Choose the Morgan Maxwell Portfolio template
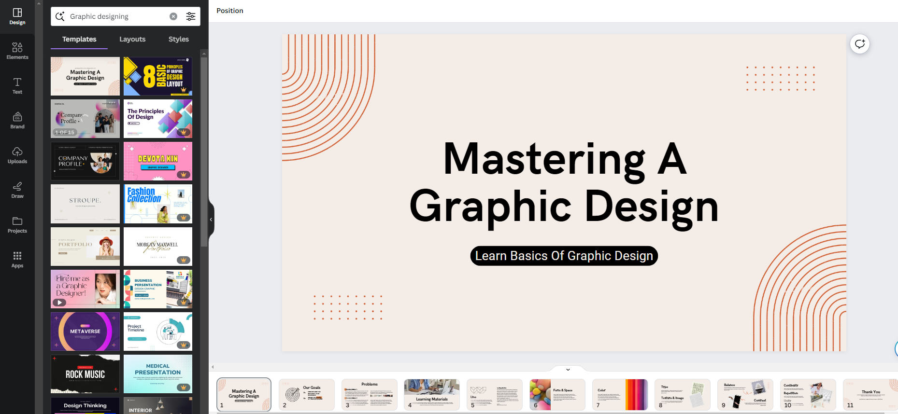The width and height of the screenshot is (898, 414). coord(158,247)
